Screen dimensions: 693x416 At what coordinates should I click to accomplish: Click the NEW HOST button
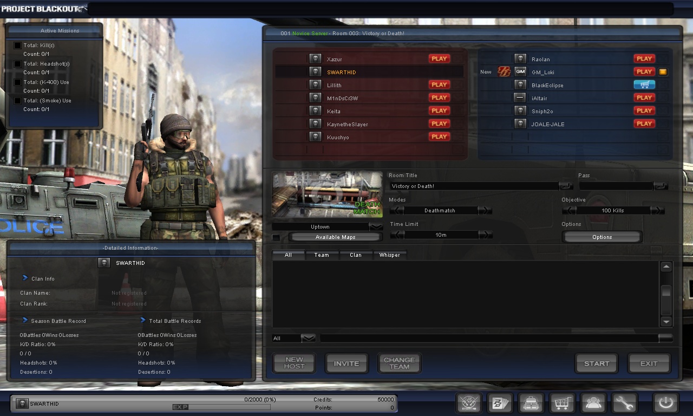(x=294, y=363)
